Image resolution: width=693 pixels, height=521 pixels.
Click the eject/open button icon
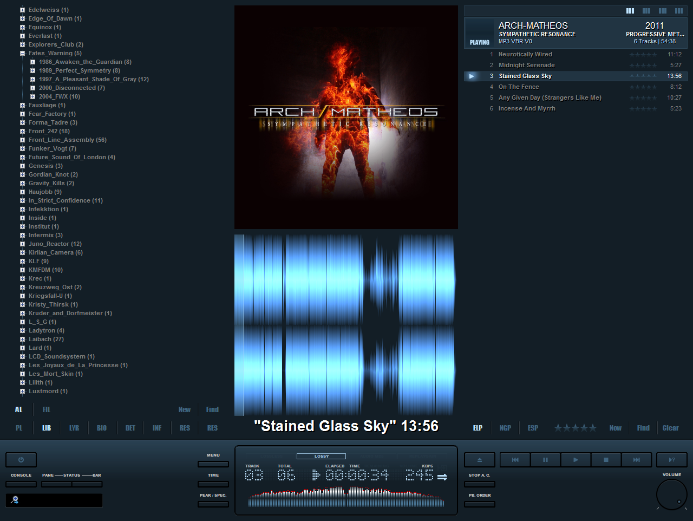pyautogui.click(x=480, y=460)
